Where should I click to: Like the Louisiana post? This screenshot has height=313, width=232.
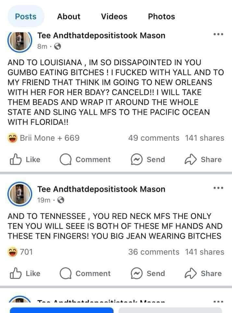[25, 159]
